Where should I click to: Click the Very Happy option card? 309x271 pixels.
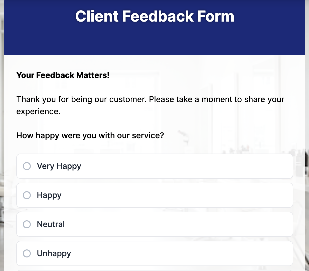(154, 166)
